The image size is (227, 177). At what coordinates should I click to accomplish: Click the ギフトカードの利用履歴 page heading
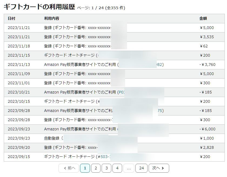pyautogui.click(x=39, y=7)
